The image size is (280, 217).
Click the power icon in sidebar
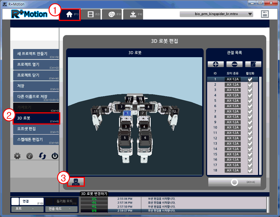click(55, 156)
